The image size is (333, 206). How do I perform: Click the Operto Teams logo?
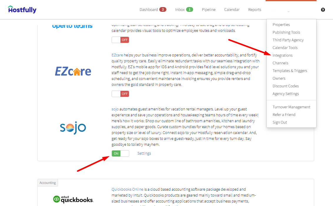[72, 26]
